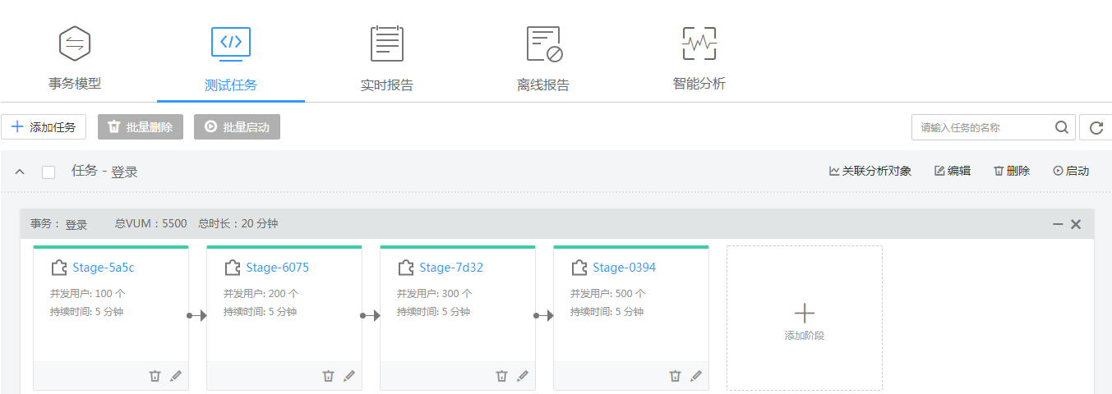Open the 离线报告 tab
The height and width of the screenshot is (394, 1112).
pyautogui.click(x=543, y=56)
